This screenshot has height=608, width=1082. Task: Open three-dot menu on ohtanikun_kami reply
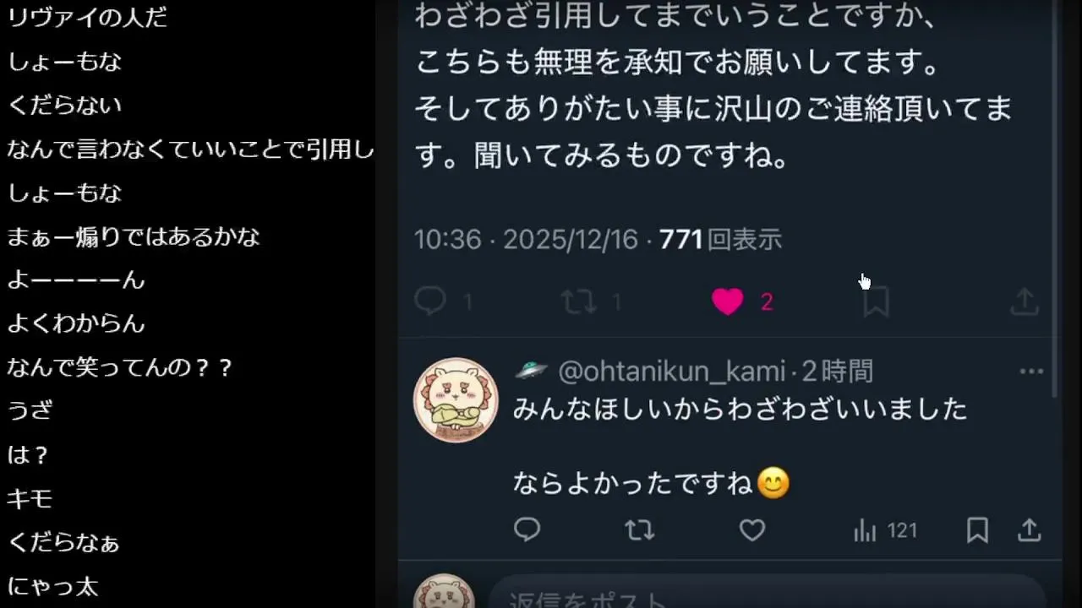pos(1031,372)
